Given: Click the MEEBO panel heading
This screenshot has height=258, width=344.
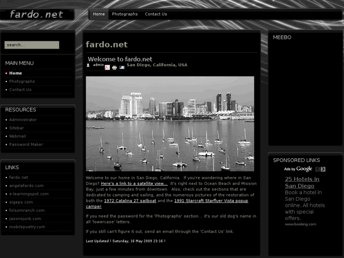Looking at the screenshot, I should pyautogui.click(x=282, y=37).
